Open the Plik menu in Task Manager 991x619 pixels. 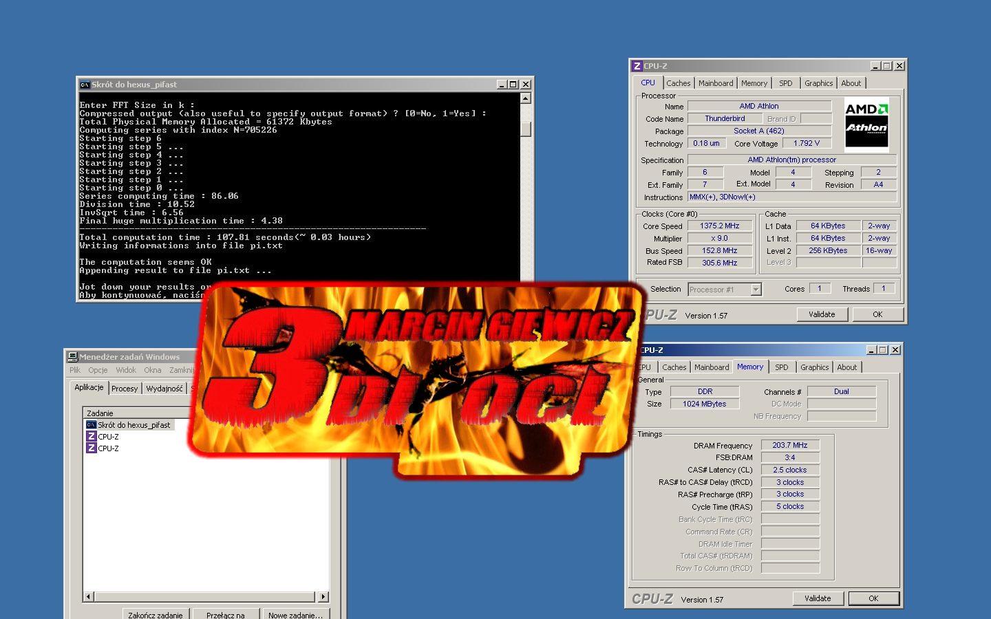(75, 370)
